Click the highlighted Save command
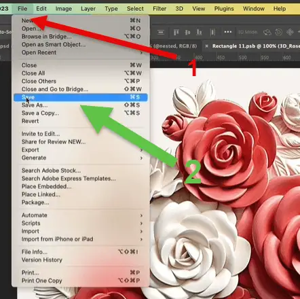 (81, 97)
